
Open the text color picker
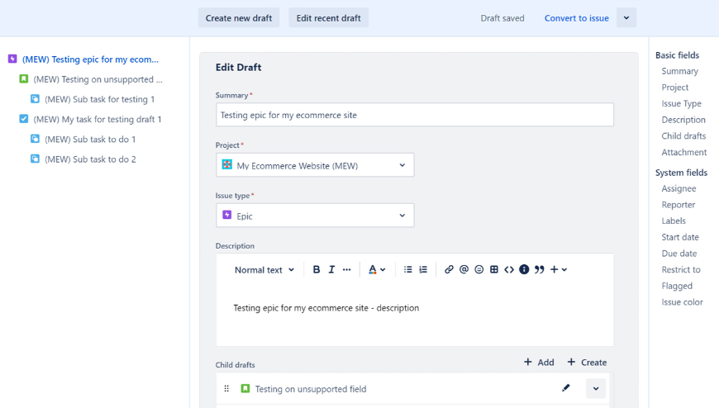pyautogui.click(x=376, y=270)
